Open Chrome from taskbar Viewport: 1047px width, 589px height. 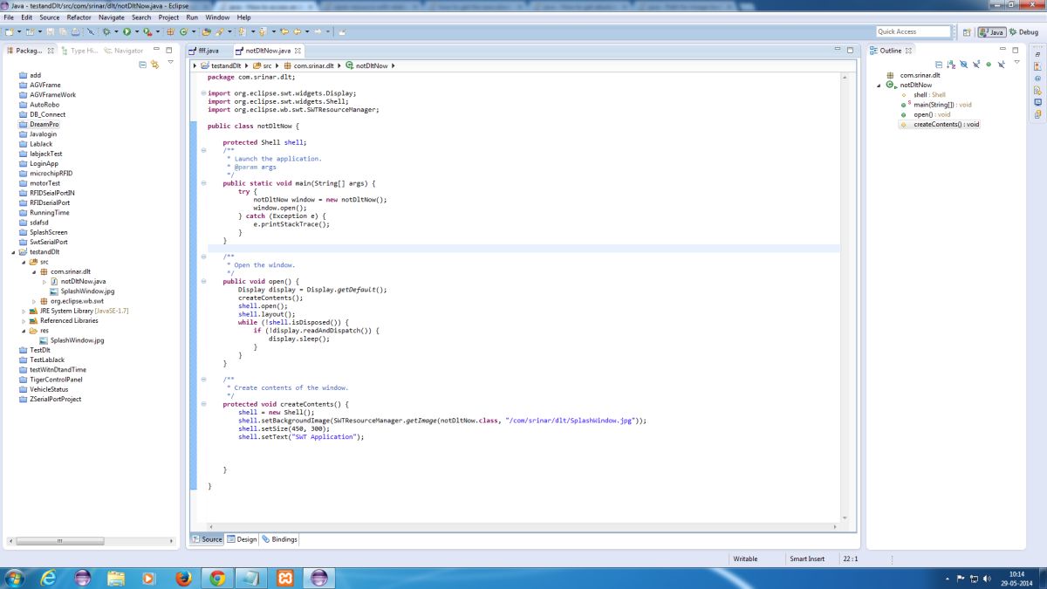pos(217,578)
